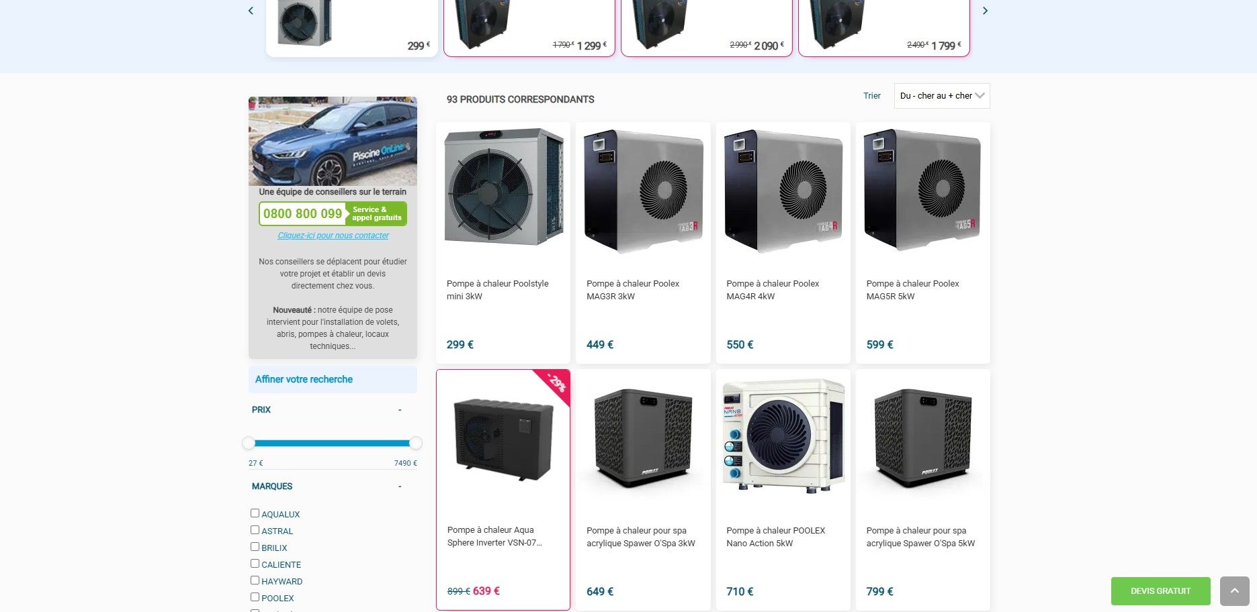Click the 0800 800 099 phone badge

pos(333,213)
